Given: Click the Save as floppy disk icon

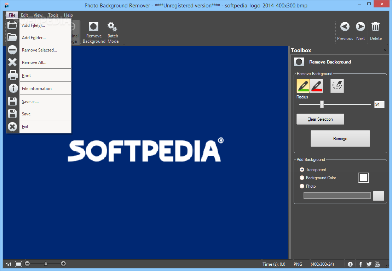Looking at the screenshot, I should click(12, 102).
